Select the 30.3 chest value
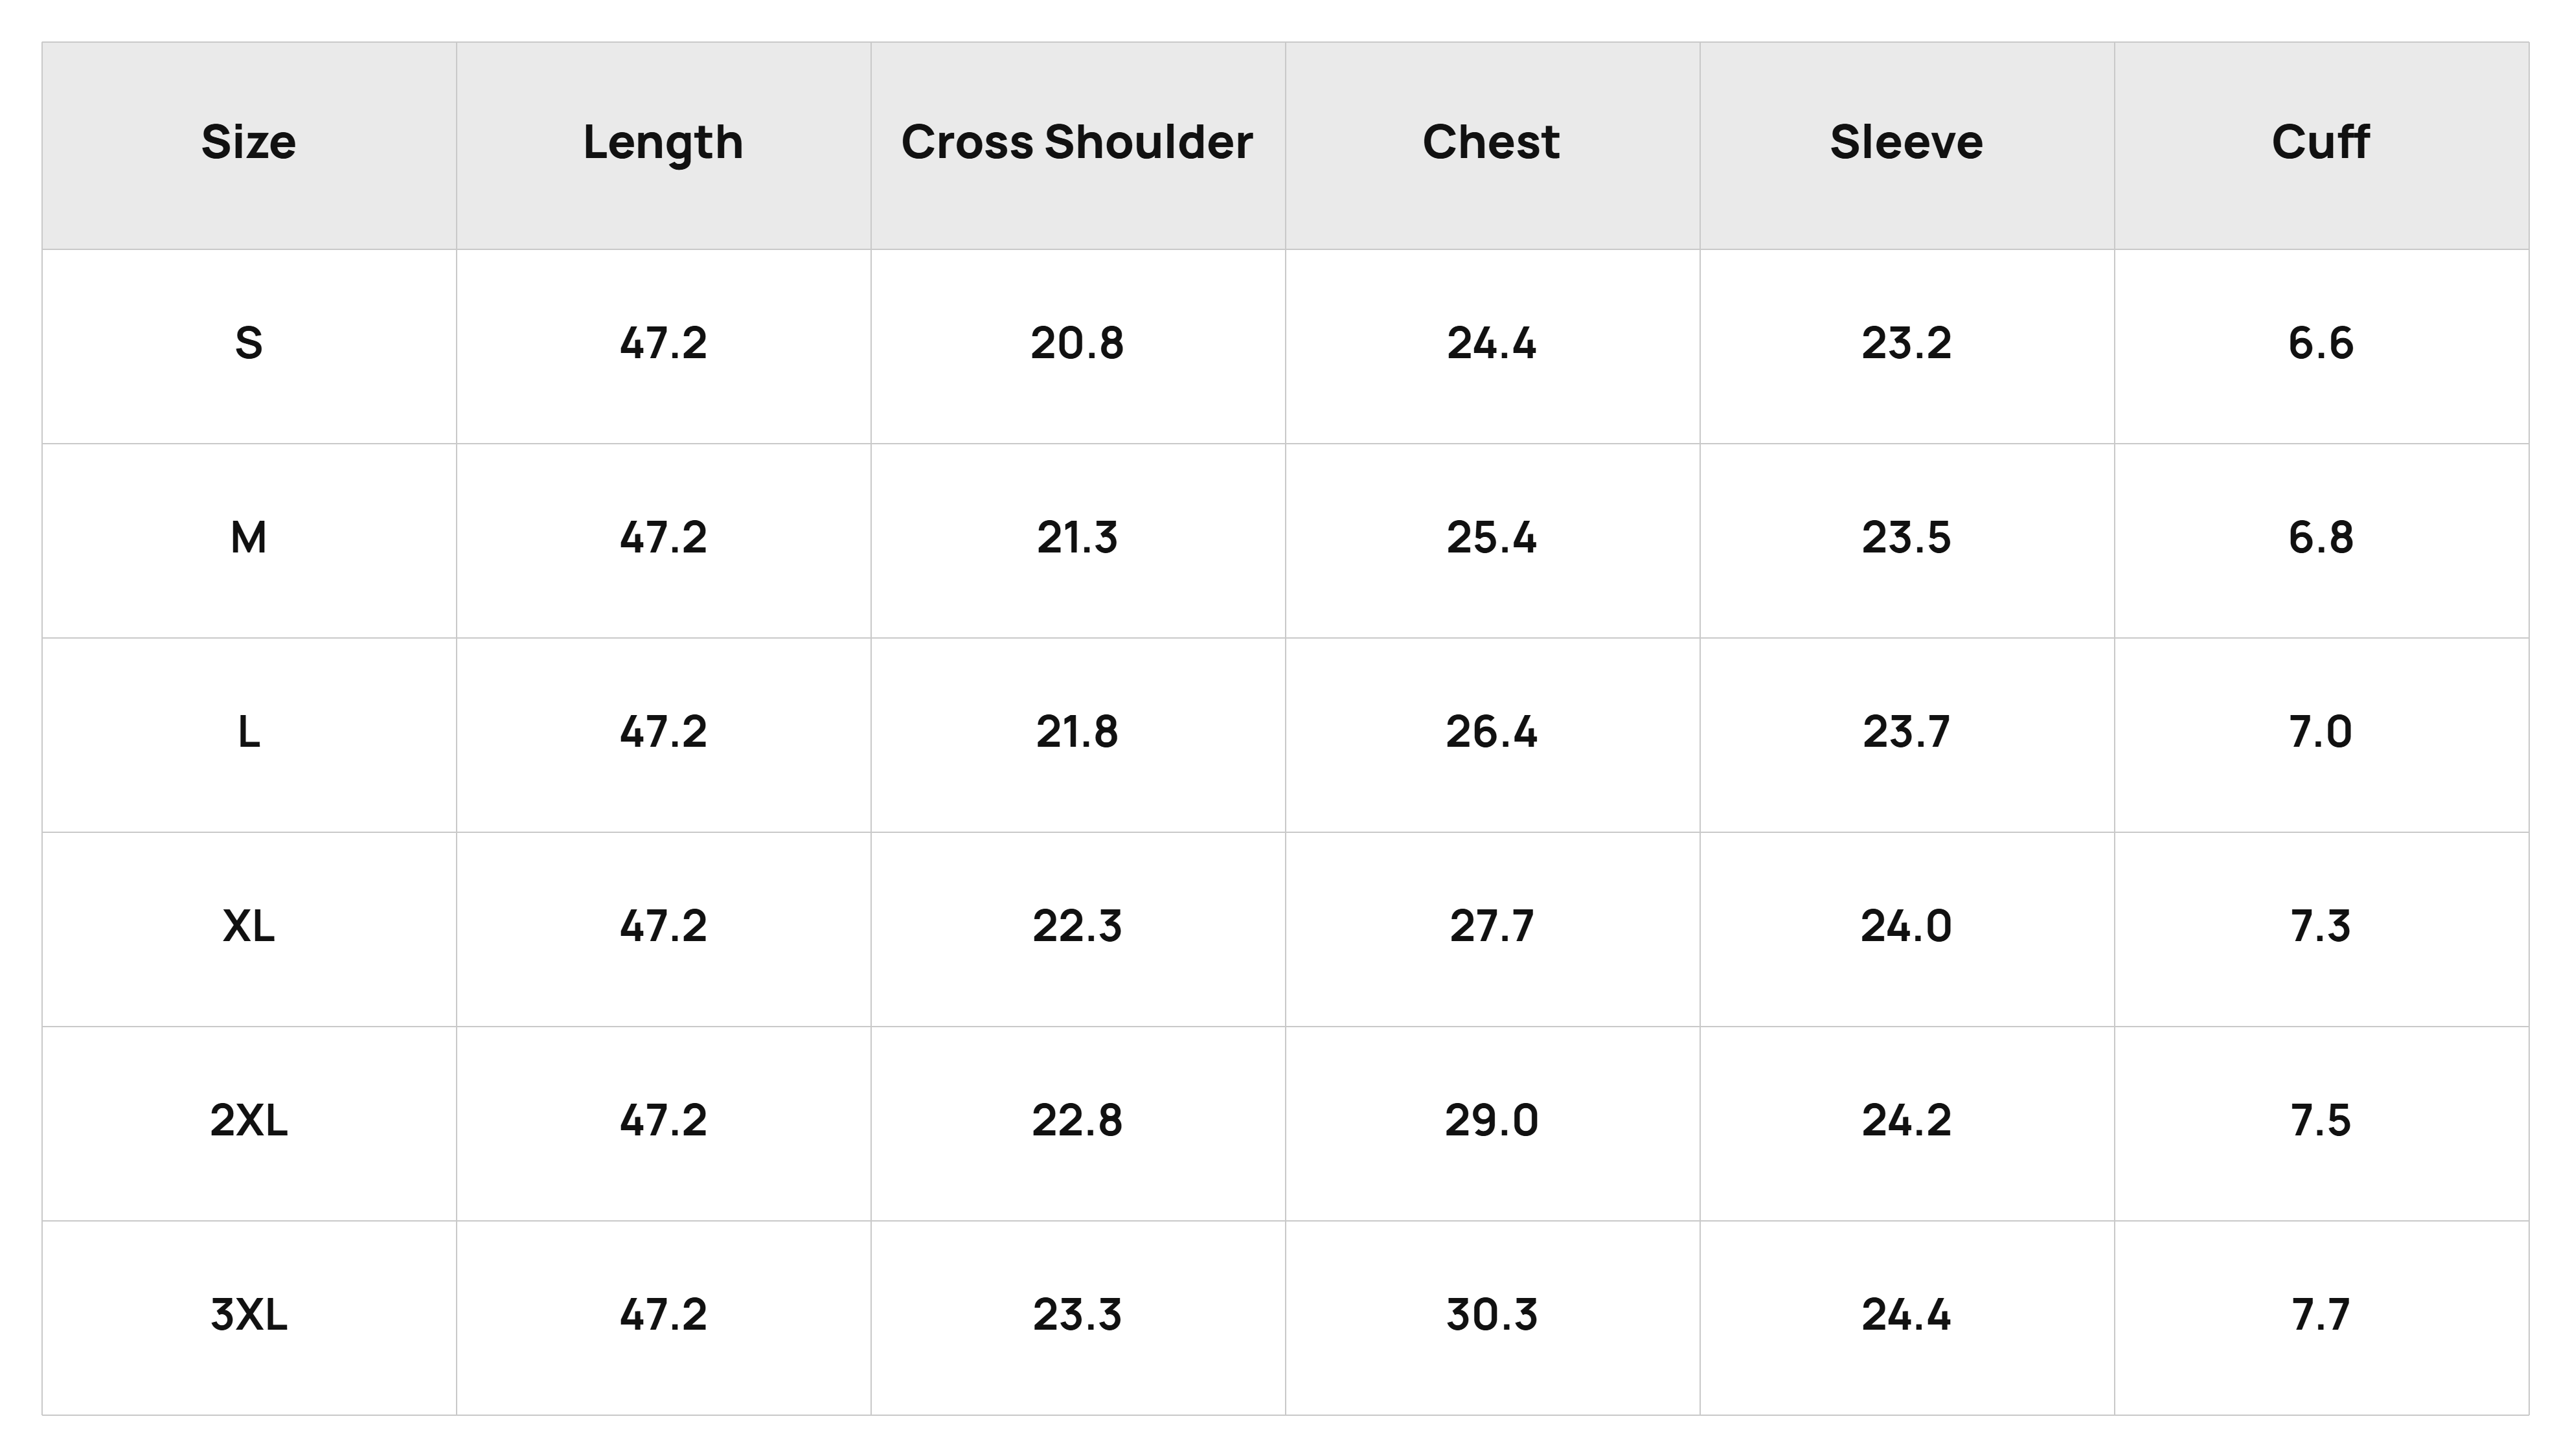Image resolution: width=2570 pixels, height=1456 pixels. (1491, 1314)
